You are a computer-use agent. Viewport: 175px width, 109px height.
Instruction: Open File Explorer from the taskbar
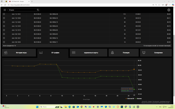click(x=65, y=107)
